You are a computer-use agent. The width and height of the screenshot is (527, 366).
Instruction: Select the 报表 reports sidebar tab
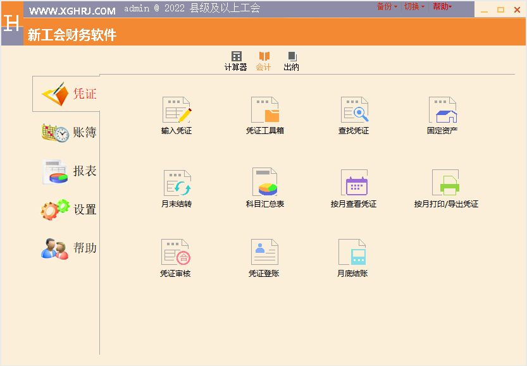click(68, 171)
